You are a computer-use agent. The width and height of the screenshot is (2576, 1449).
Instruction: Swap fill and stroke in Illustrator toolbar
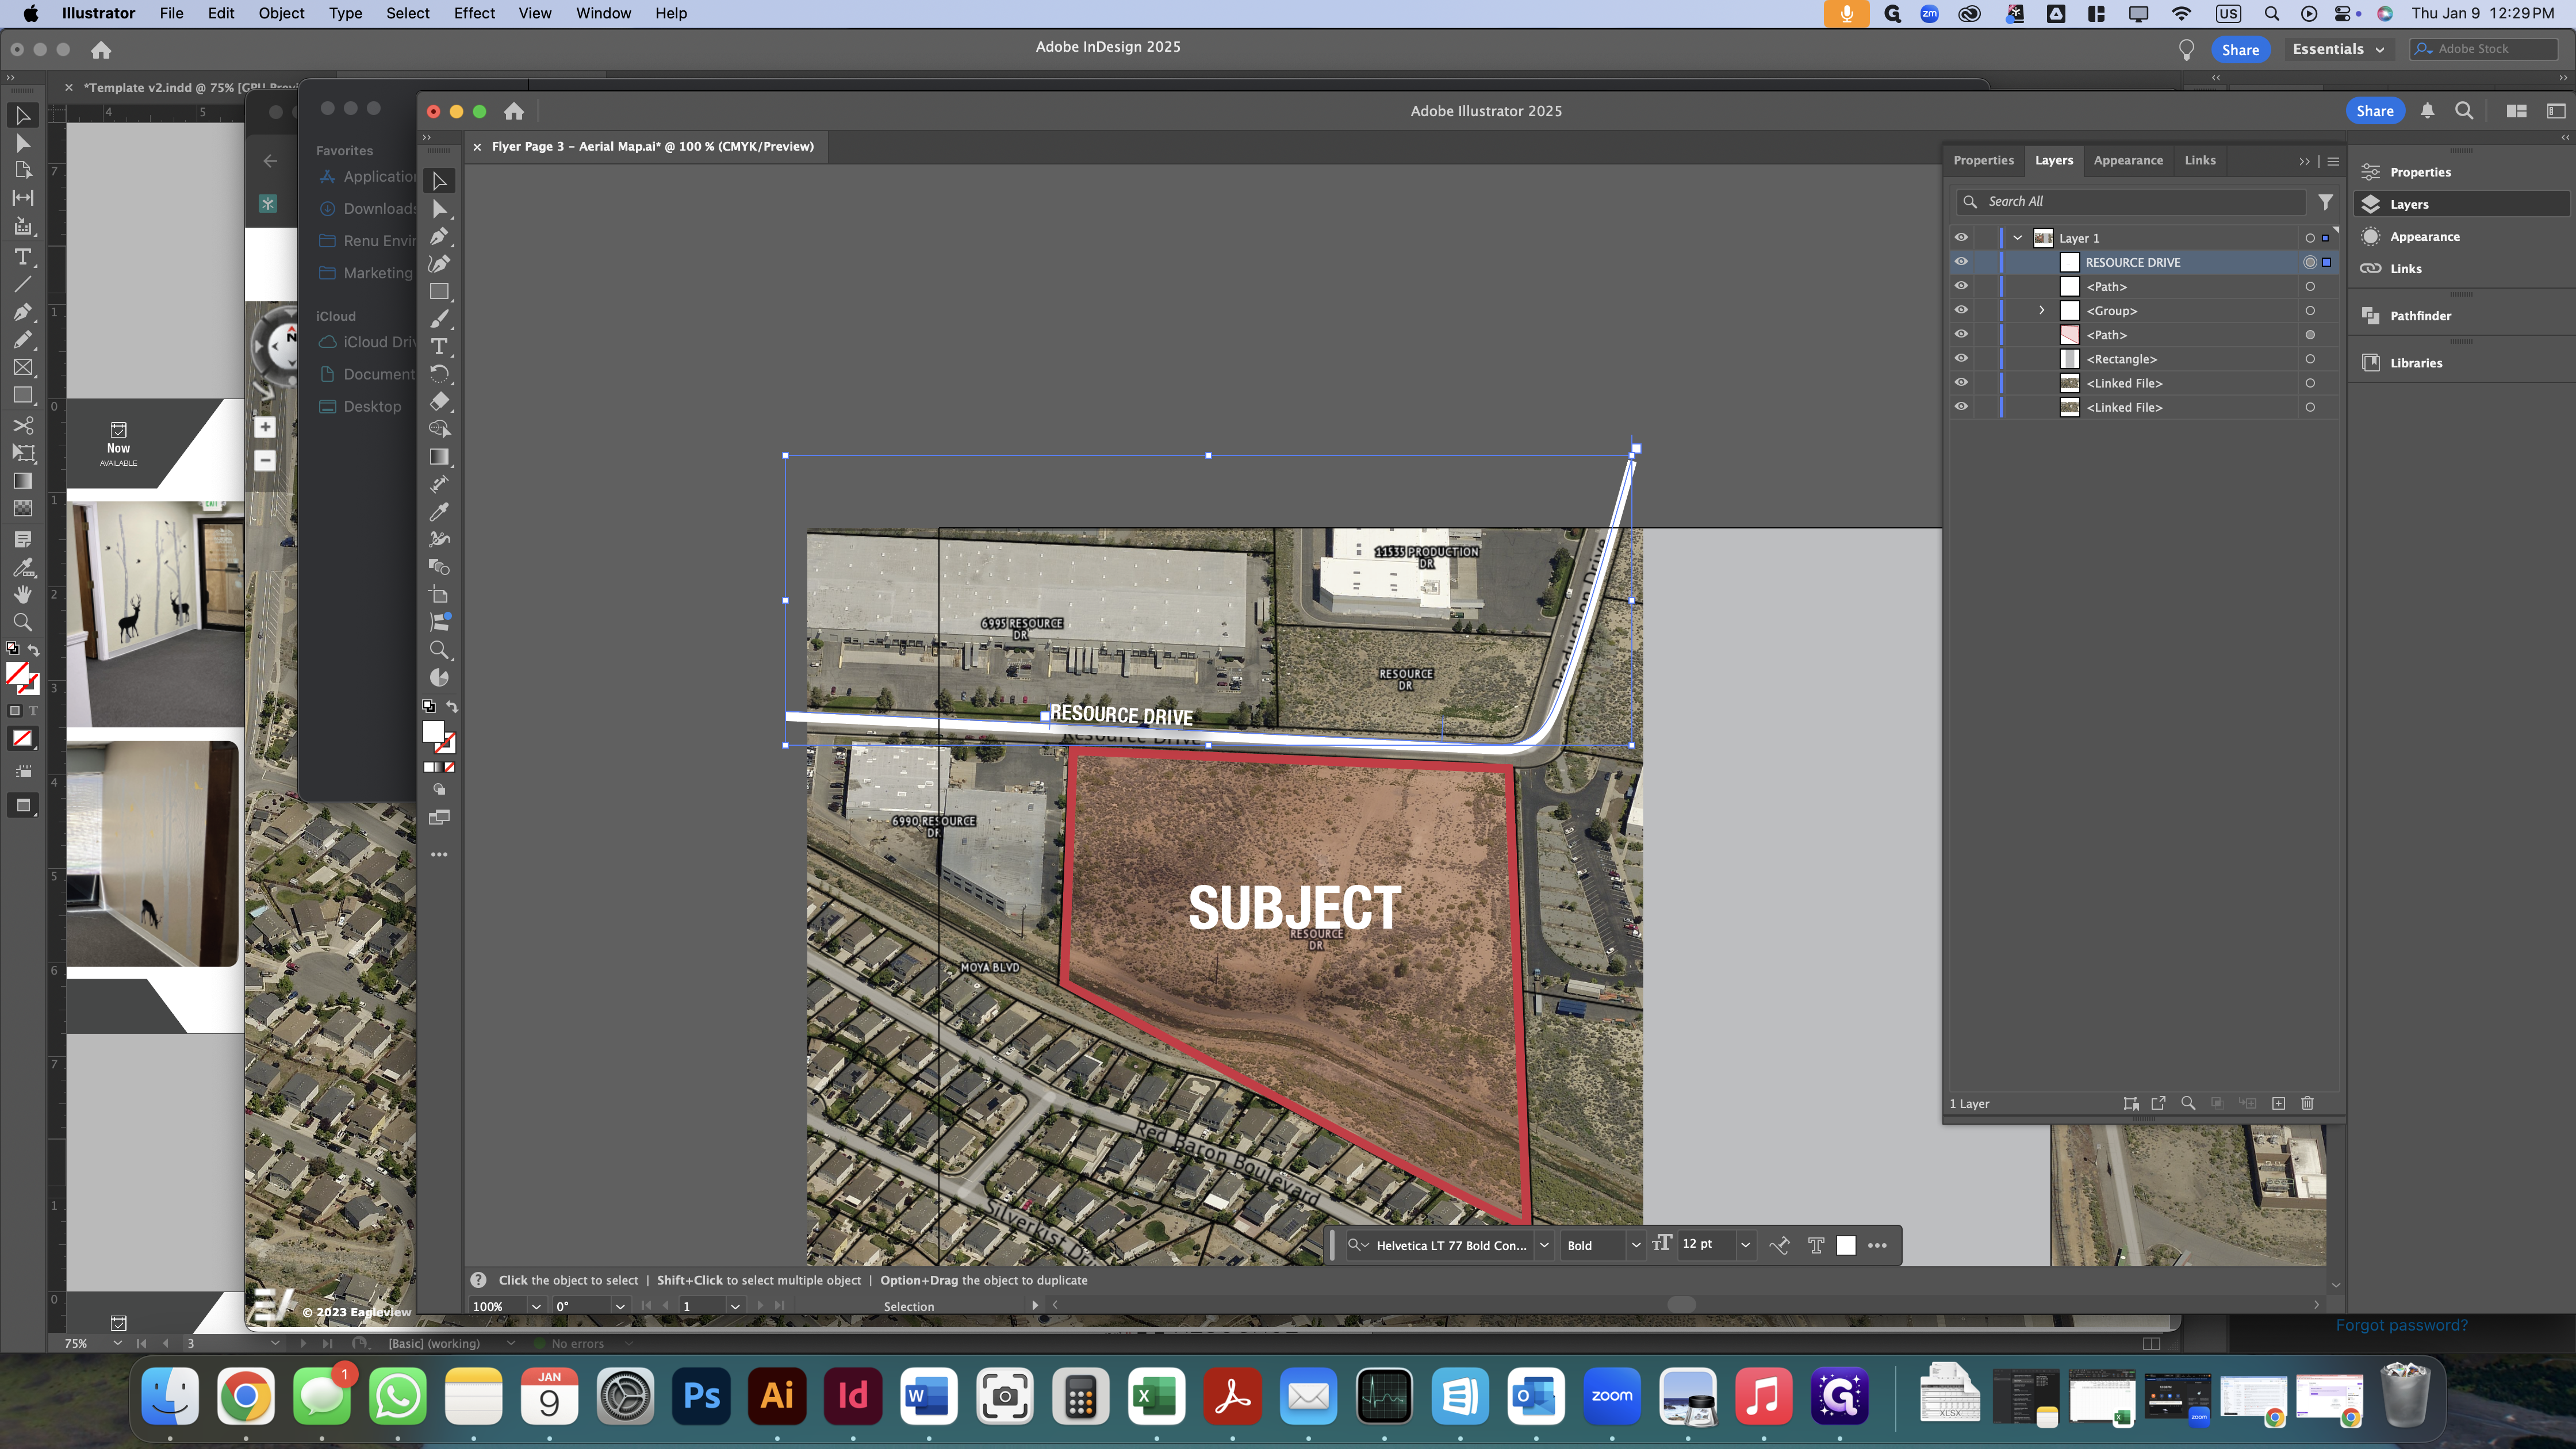[452, 707]
